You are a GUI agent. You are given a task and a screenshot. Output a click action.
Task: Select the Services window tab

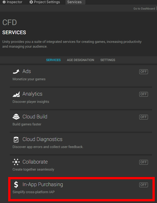75,2
